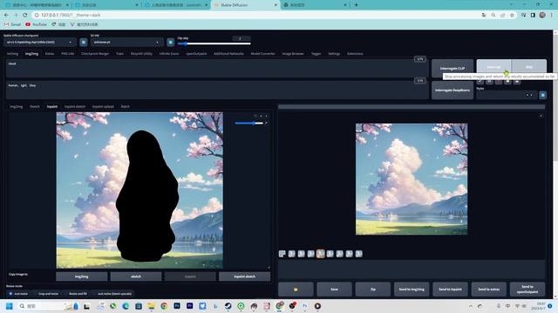The width and height of the screenshot is (558, 313).
Task: Open the Stable Diffusion checkpoint dropdown
Action: pyautogui.click(x=40, y=43)
